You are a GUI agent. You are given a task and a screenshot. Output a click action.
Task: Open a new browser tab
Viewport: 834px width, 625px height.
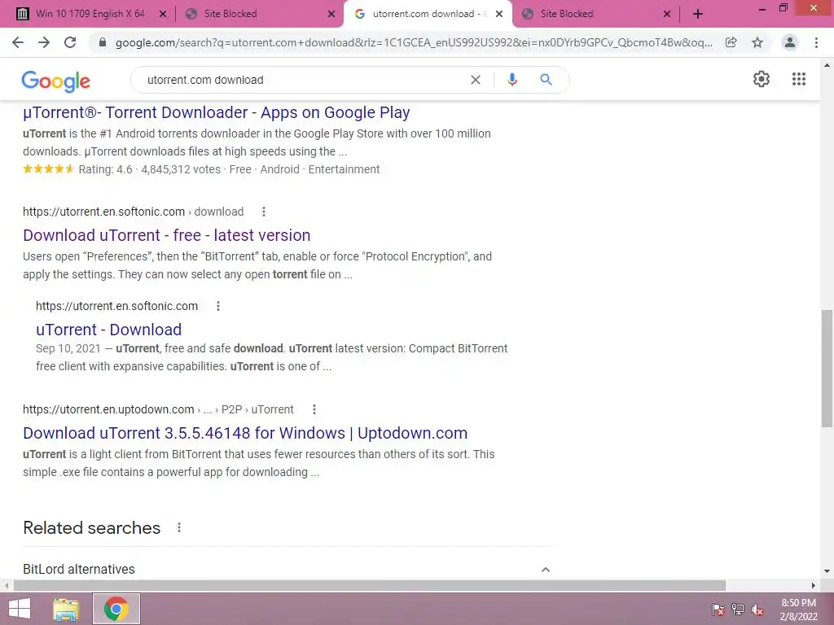698,15
